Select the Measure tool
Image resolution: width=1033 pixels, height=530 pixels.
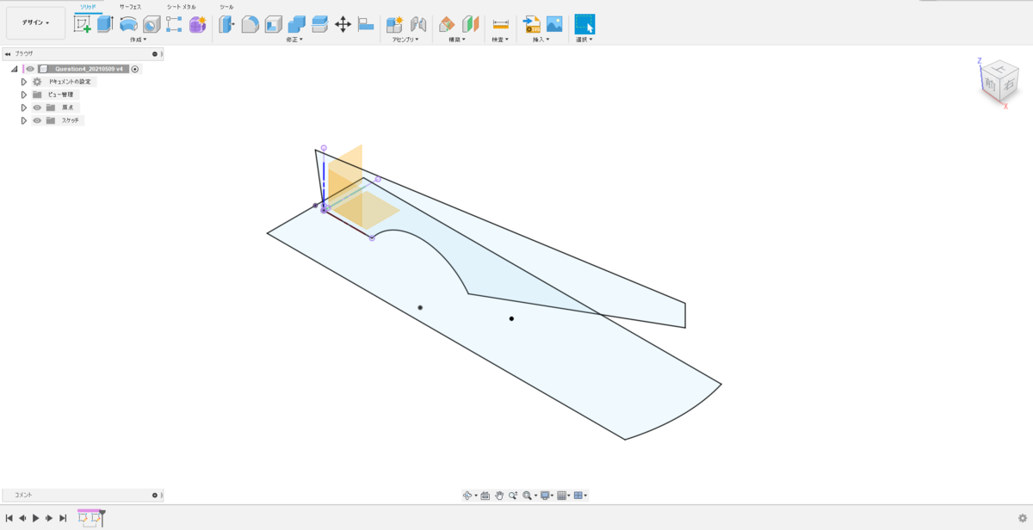click(x=500, y=24)
